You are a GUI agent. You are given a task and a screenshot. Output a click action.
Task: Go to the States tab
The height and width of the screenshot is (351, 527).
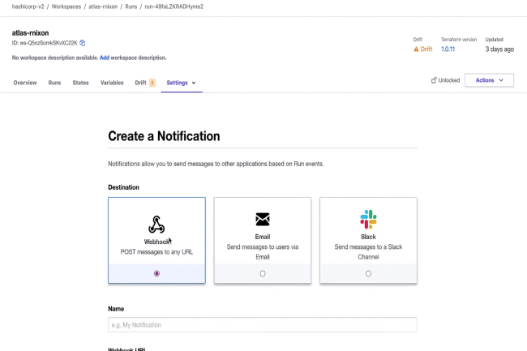tap(80, 83)
